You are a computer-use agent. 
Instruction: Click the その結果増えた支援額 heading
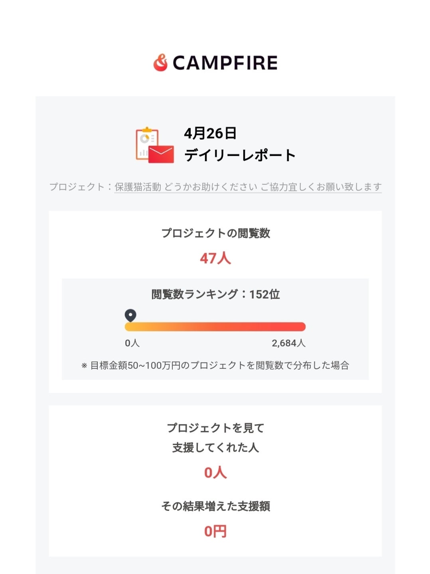215,506
